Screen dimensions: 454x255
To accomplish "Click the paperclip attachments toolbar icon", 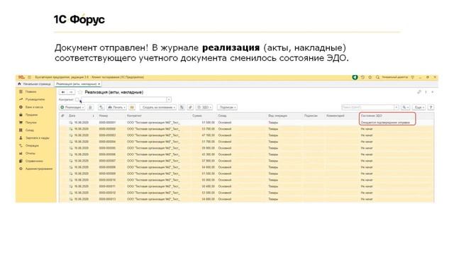I will (x=190, y=107).
